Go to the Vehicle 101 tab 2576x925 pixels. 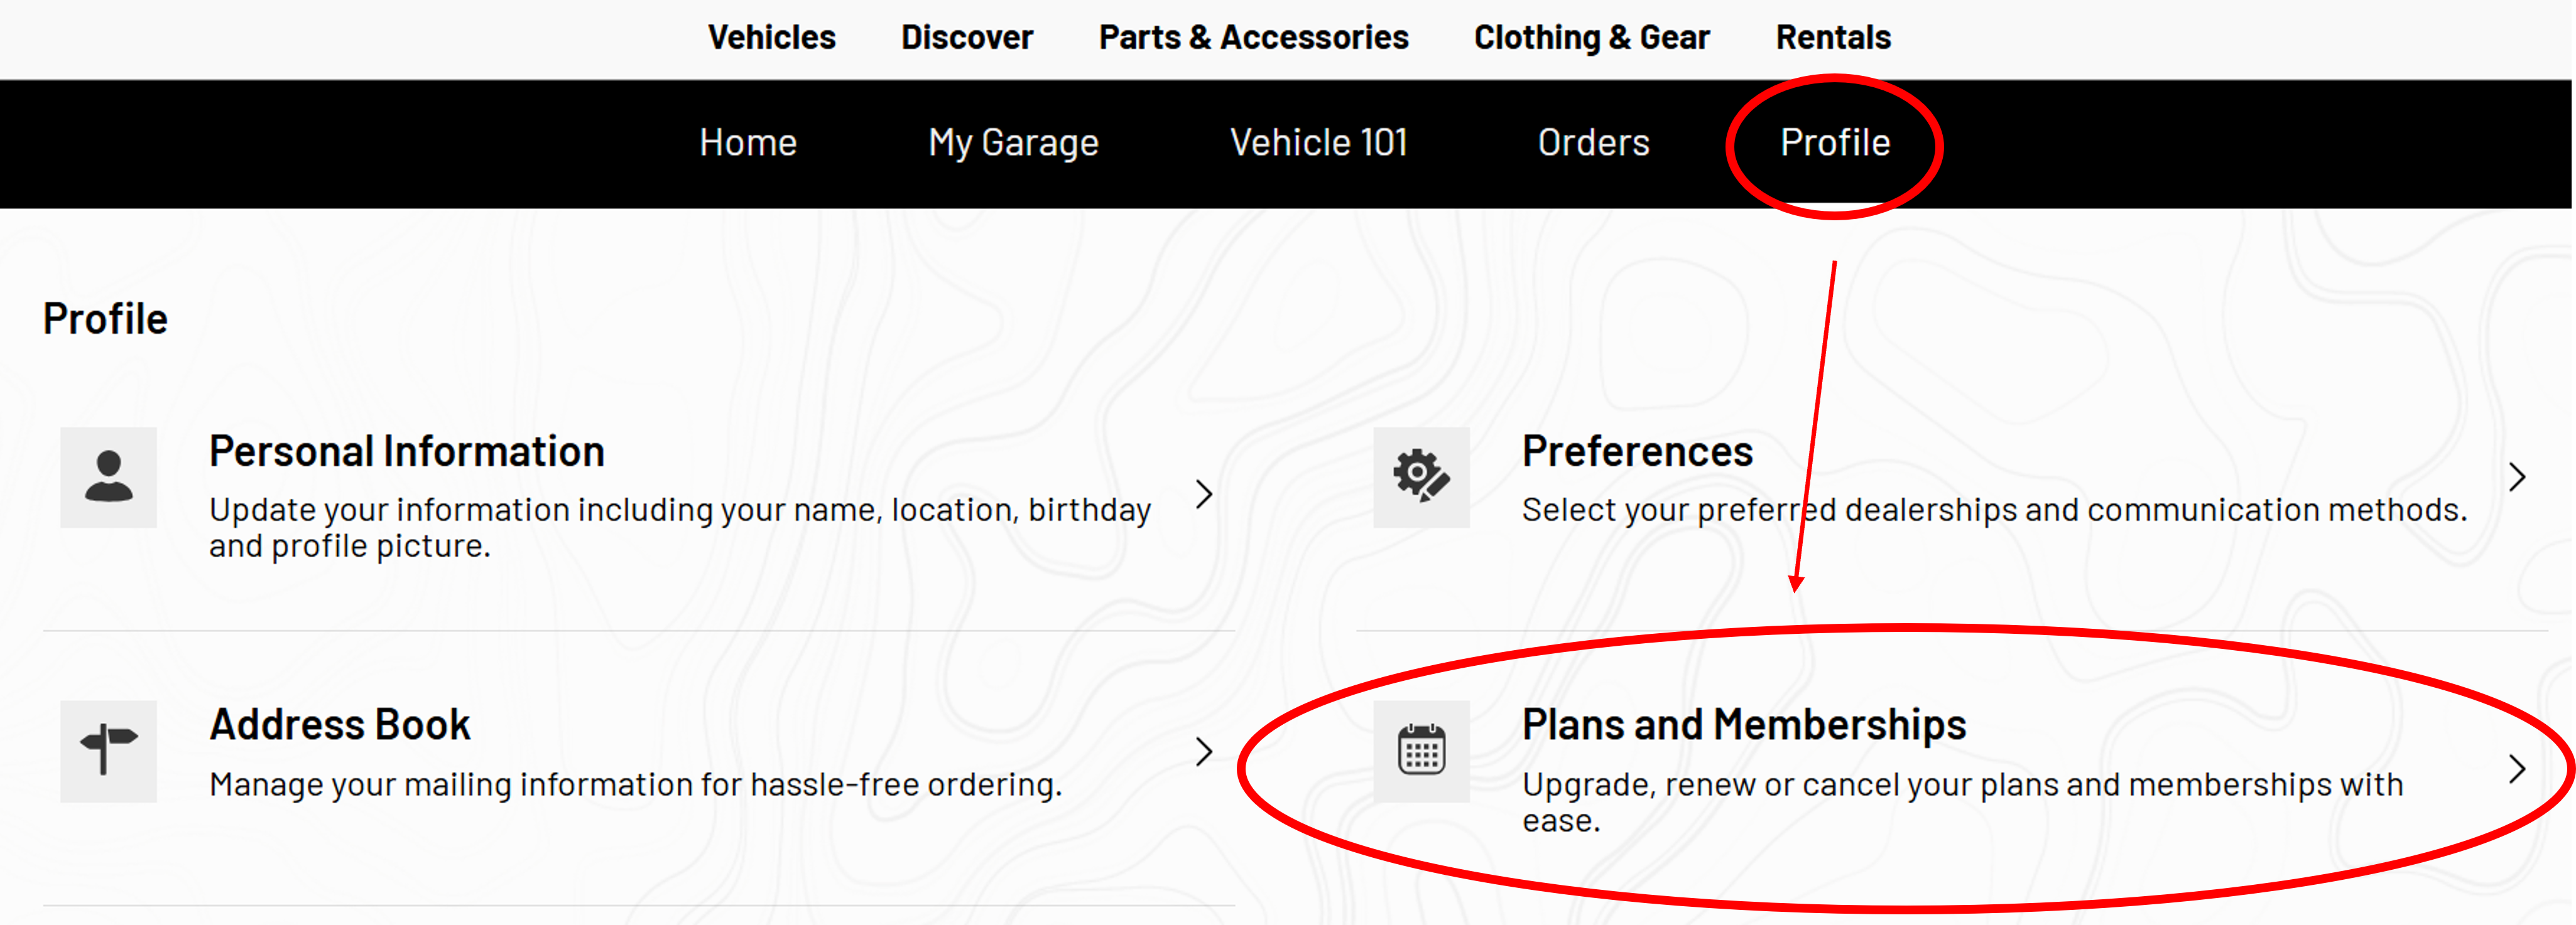(x=1318, y=143)
